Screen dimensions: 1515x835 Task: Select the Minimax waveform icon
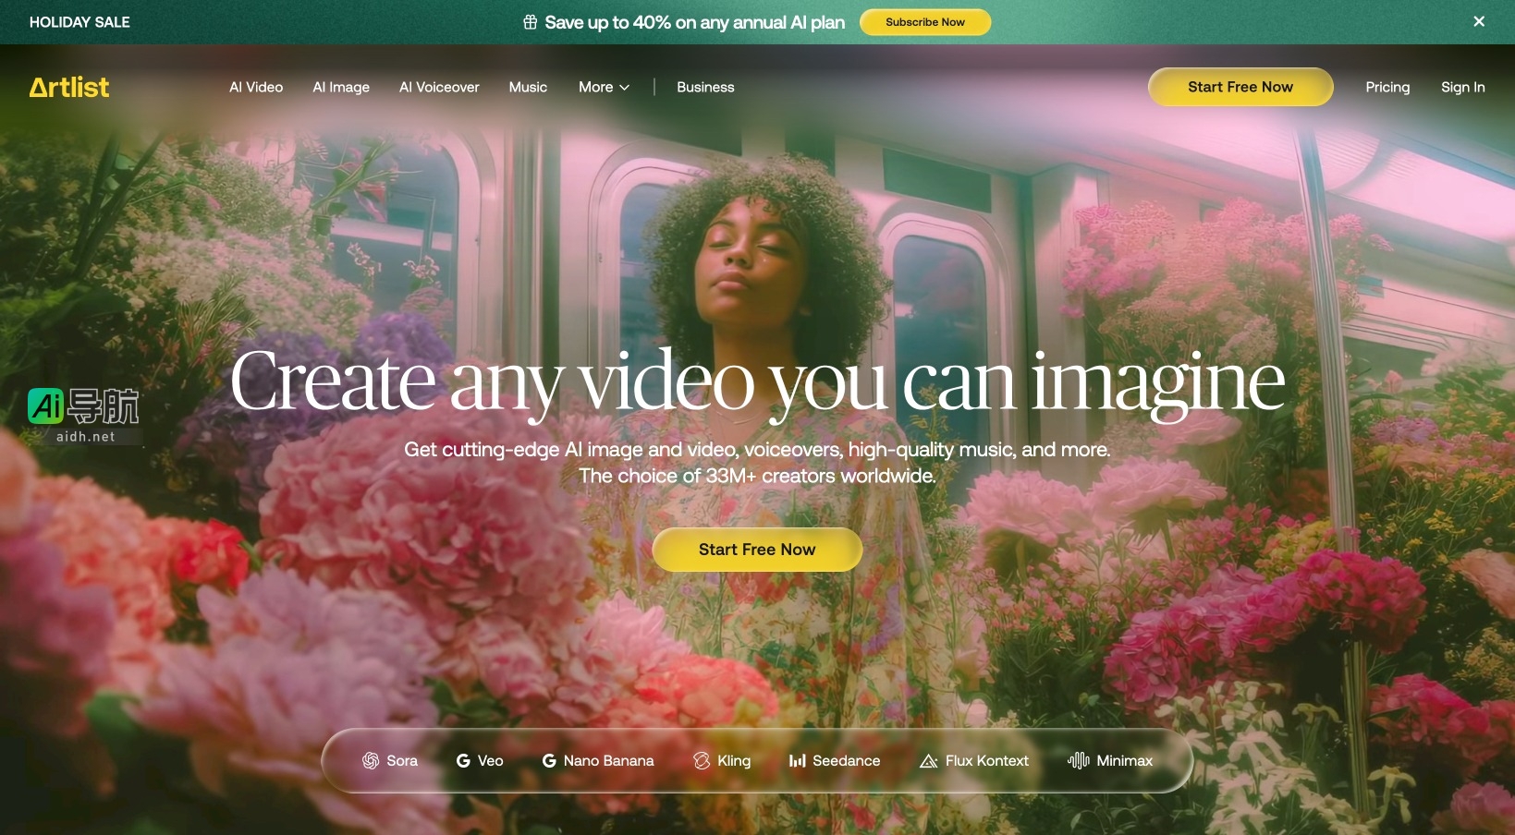click(x=1078, y=760)
